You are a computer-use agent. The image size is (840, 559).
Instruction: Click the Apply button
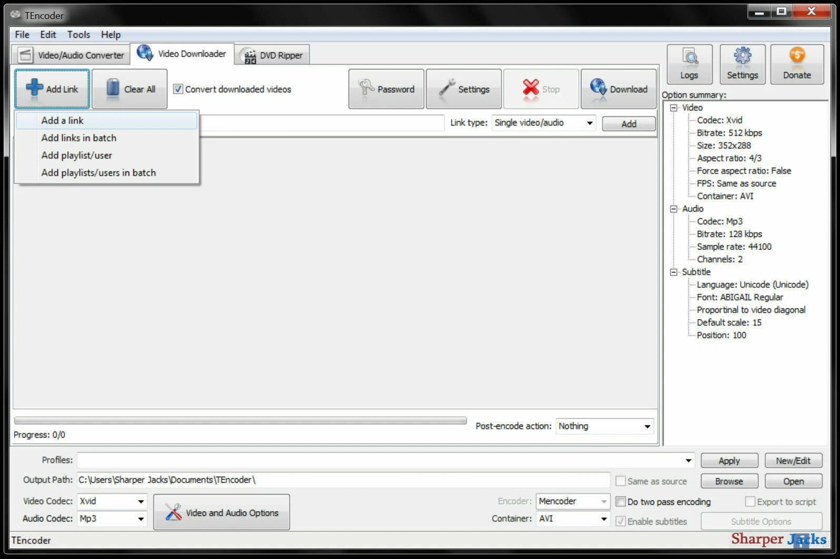point(729,460)
